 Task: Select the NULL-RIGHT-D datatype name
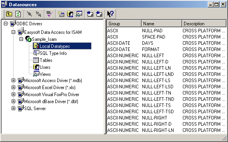coord(157,124)
